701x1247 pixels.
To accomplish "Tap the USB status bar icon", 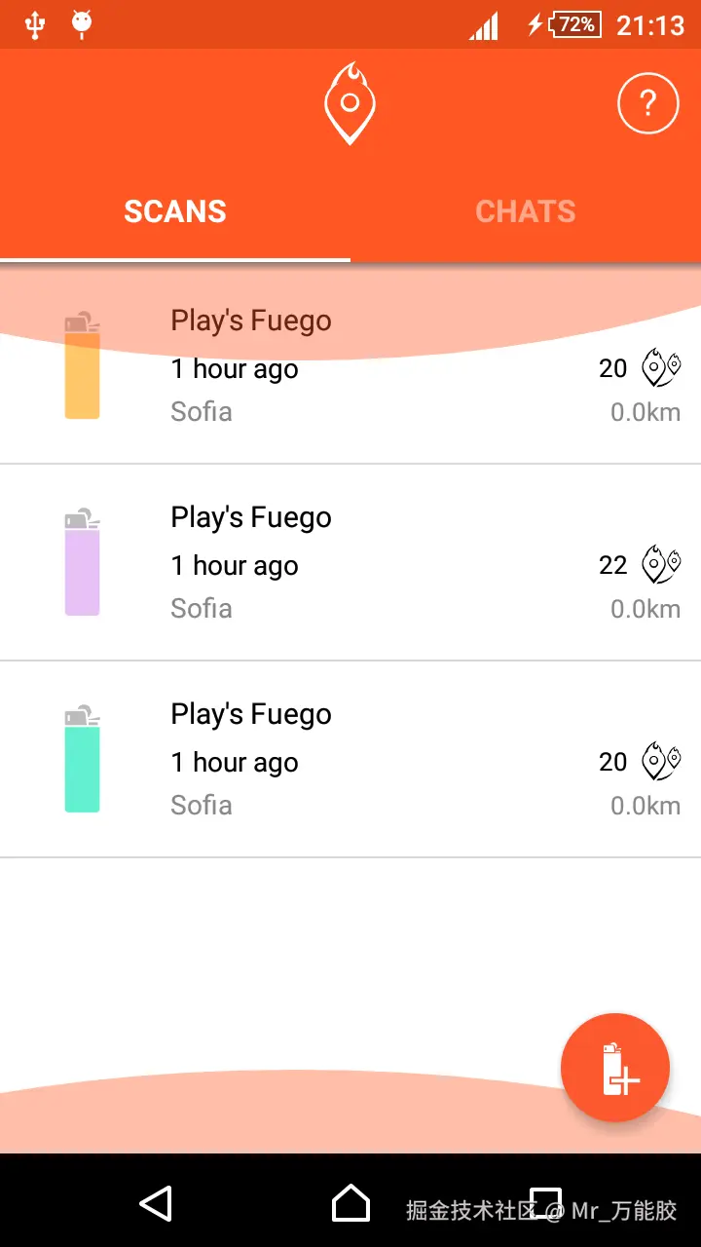I will (x=35, y=24).
